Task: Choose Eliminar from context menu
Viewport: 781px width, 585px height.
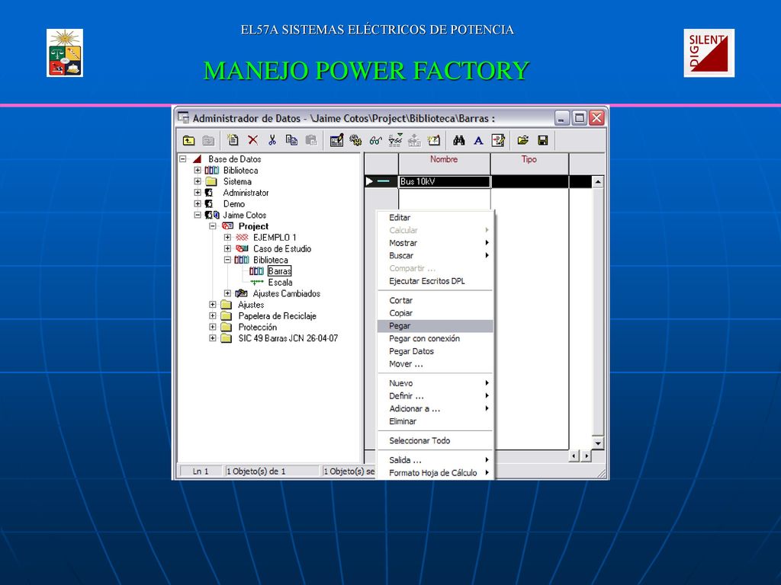Action: pos(435,421)
